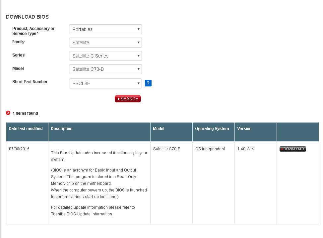Click the black DOWNLOAD button
The width and height of the screenshot is (323, 238).
293,149
